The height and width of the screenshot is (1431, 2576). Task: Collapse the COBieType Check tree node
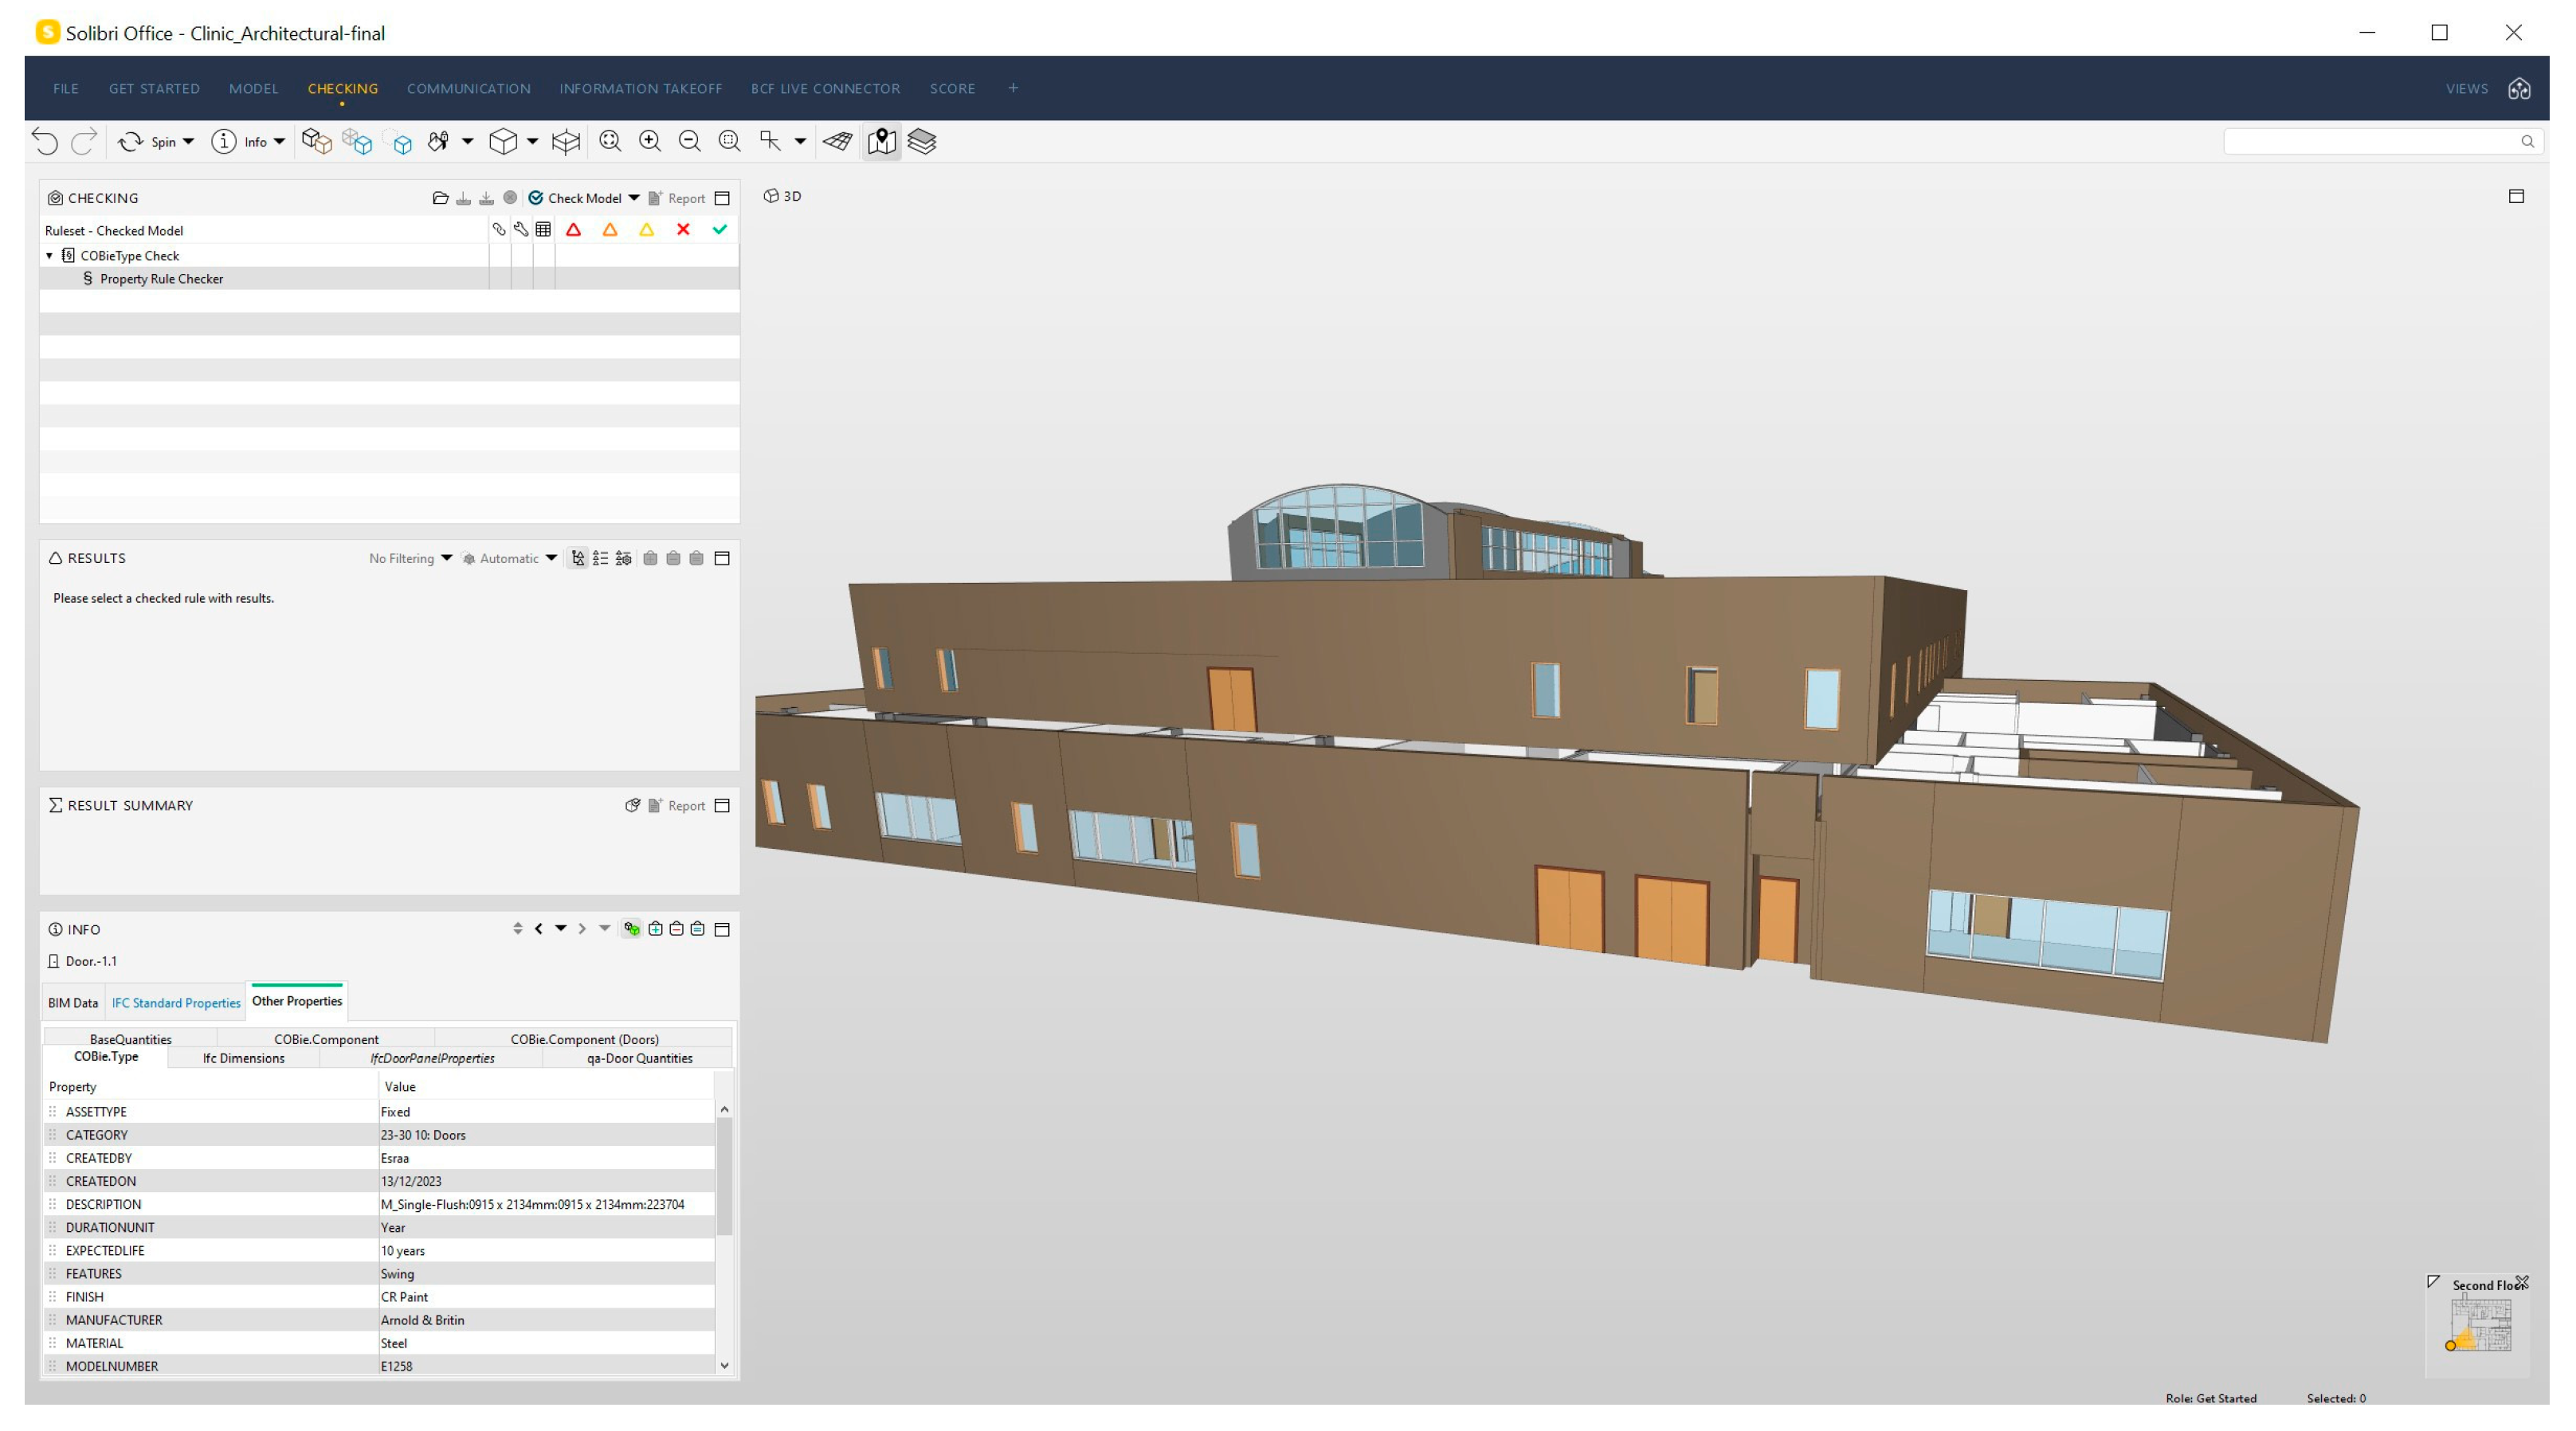49,256
